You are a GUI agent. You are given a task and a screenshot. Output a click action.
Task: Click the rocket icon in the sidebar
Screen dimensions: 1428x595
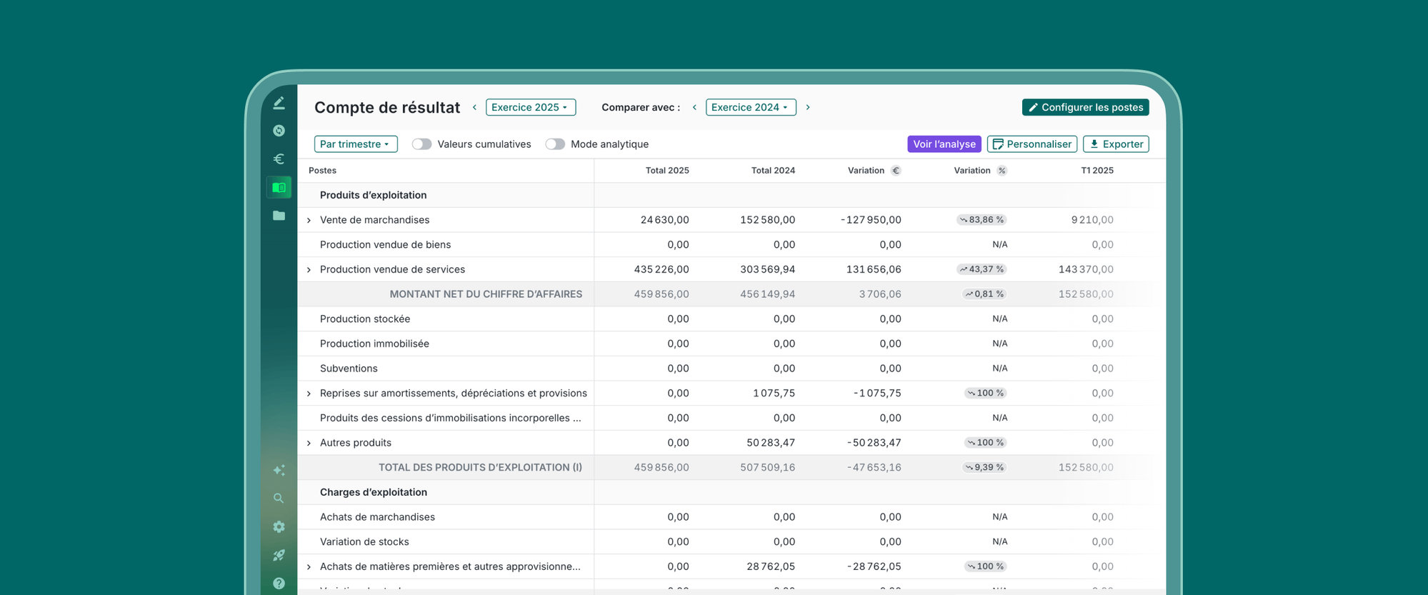(279, 555)
